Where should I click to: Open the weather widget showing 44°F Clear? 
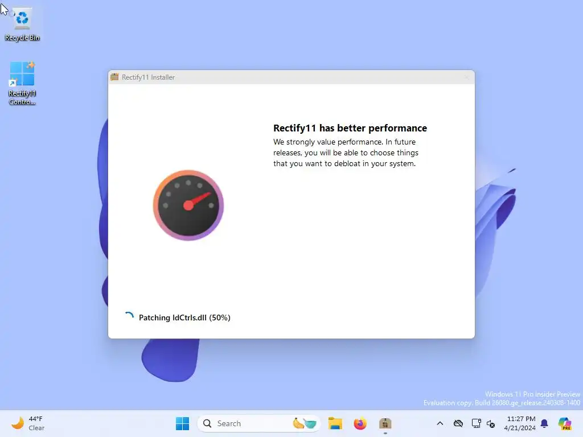pyautogui.click(x=28, y=423)
